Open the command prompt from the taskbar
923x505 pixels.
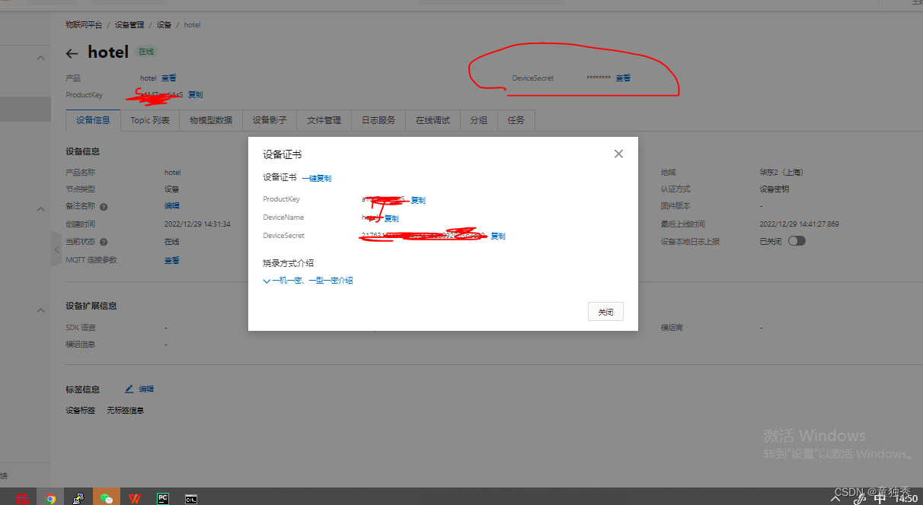pos(190,498)
